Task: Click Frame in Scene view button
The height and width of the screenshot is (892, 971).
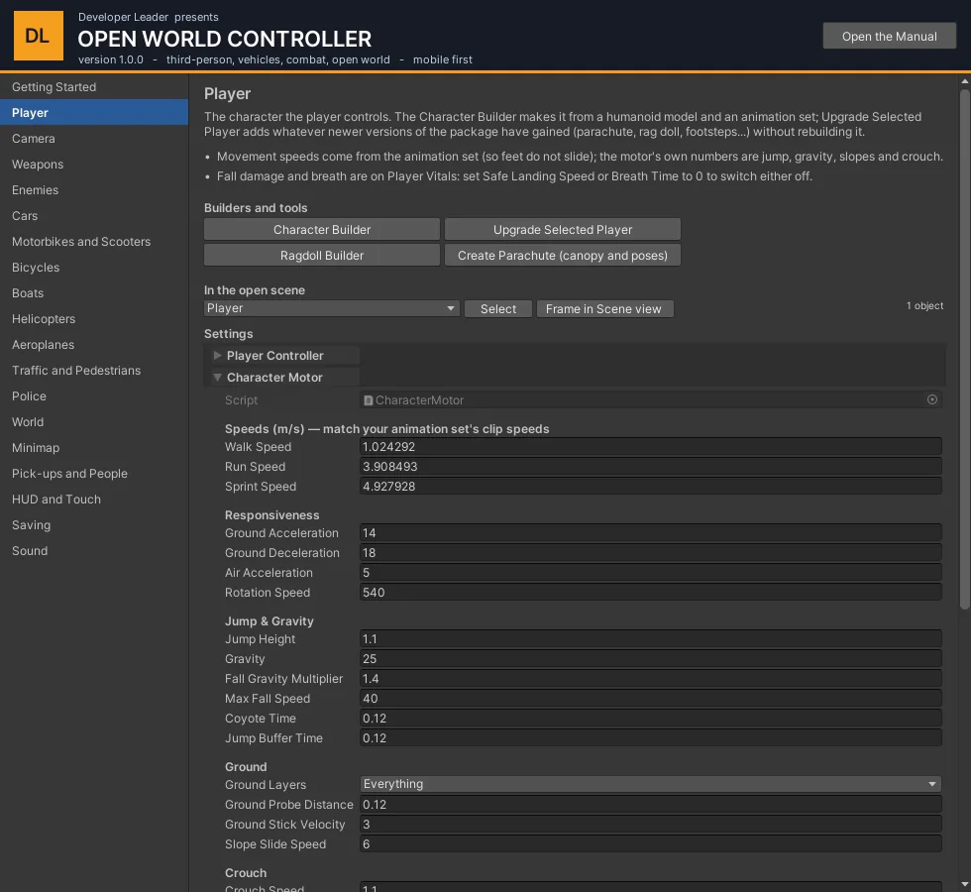Action: click(x=604, y=308)
